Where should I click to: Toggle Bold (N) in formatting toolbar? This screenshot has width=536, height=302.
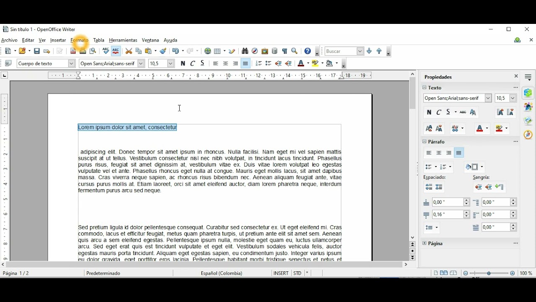[183, 64]
